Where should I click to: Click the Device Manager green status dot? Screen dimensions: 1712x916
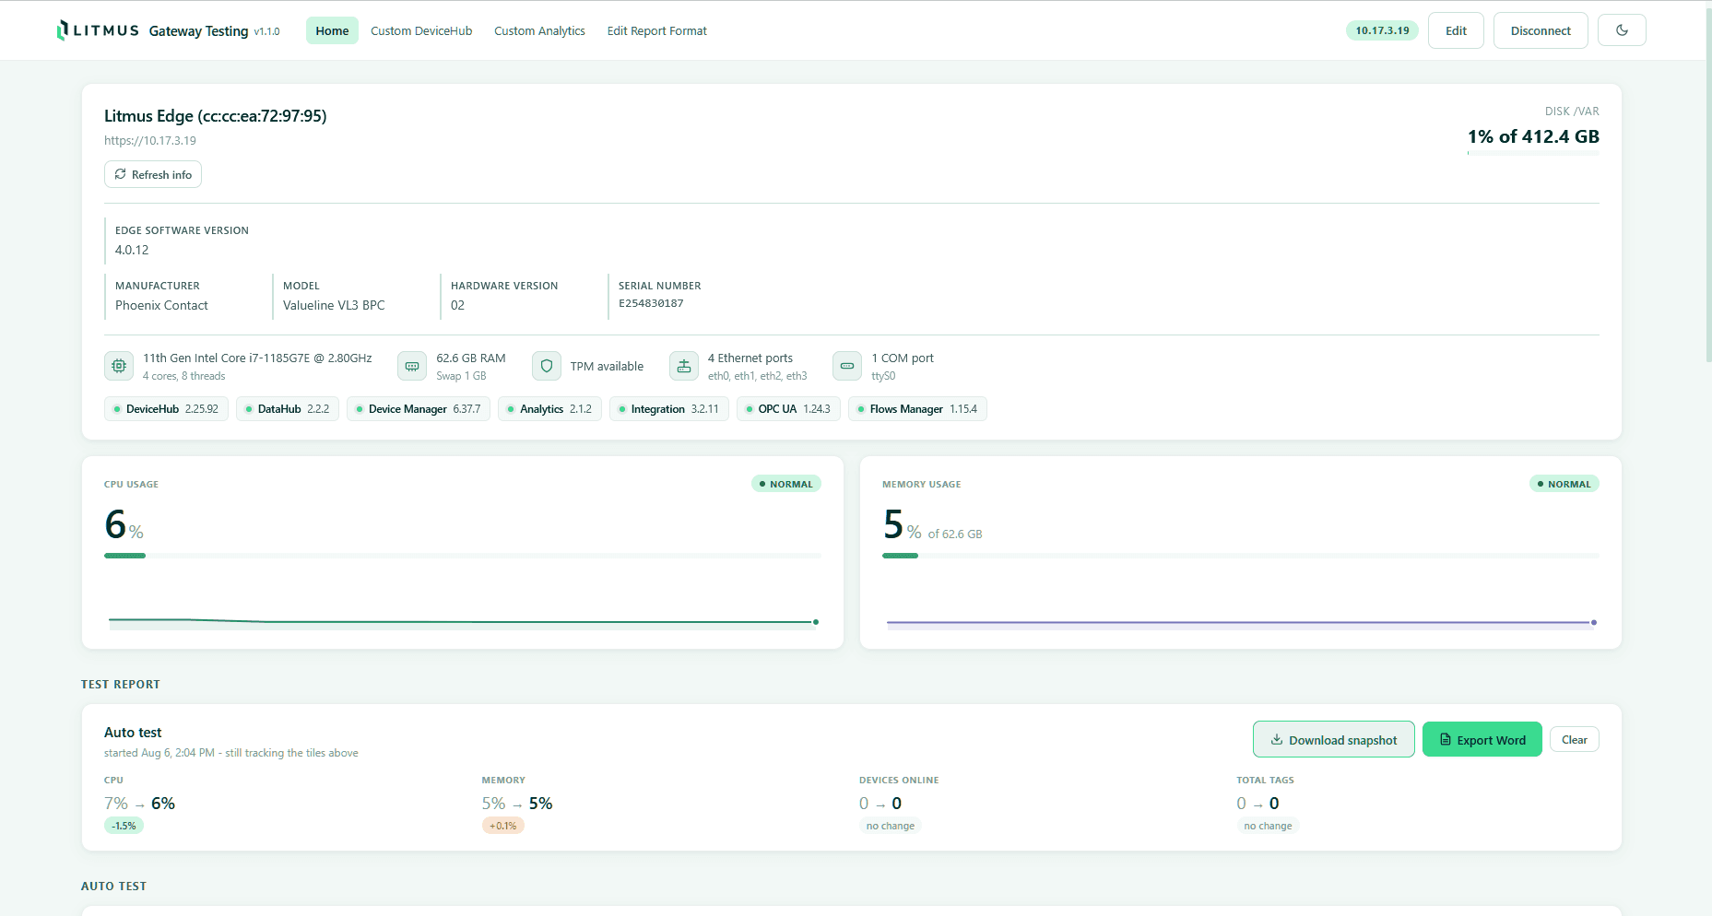360,409
